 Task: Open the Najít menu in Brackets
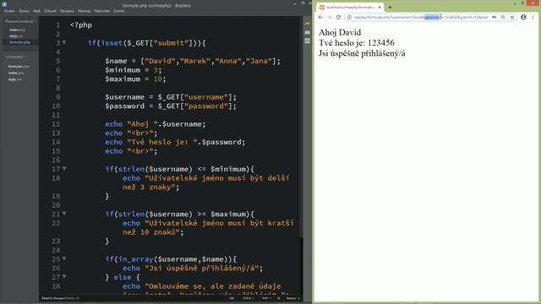click(36, 11)
